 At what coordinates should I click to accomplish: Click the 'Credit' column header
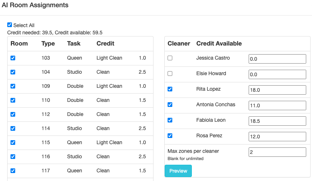pyautogui.click(x=105, y=43)
